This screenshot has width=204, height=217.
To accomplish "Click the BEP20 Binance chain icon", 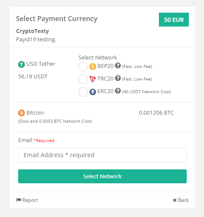I will (x=93, y=67).
